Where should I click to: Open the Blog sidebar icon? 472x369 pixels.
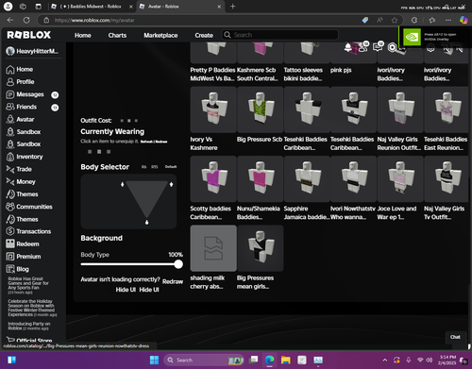[10, 269]
